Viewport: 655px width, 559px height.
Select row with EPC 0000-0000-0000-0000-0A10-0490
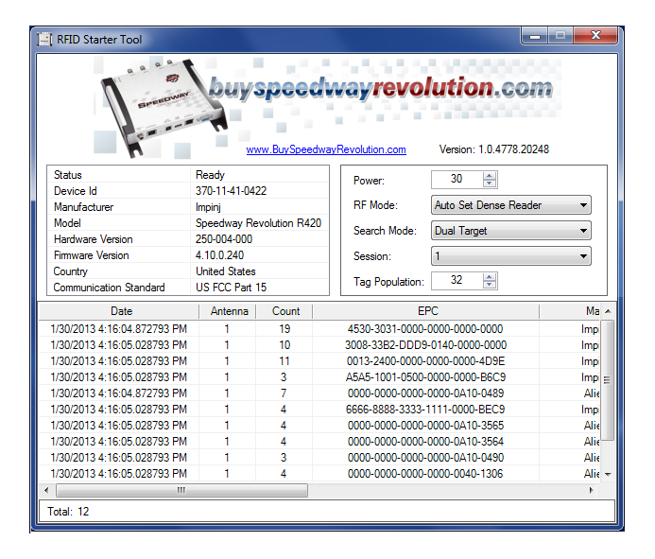click(319, 458)
